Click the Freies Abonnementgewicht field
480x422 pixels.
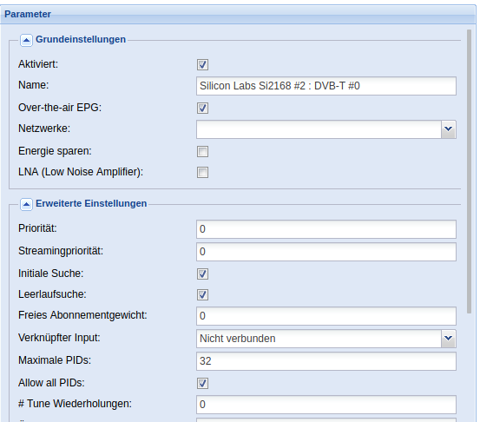(326, 316)
